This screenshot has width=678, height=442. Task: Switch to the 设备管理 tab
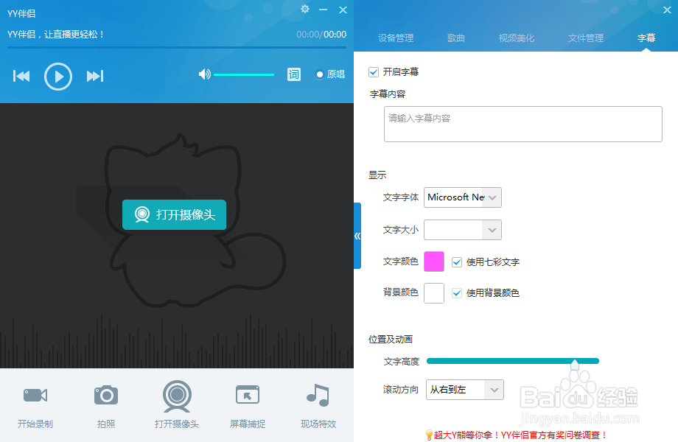[x=396, y=38]
